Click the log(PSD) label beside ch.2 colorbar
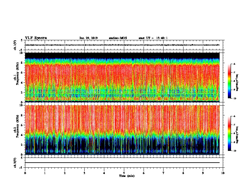Image resolution: width=251 pixels, height=194 pixels. (x=237, y=135)
